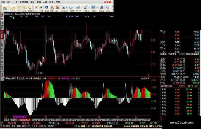The image size is (201, 129).
Task: Click the 买入 buy icon
Action: [36, 8]
